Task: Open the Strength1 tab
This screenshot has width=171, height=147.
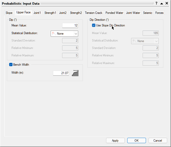Action: tap(50, 13)
